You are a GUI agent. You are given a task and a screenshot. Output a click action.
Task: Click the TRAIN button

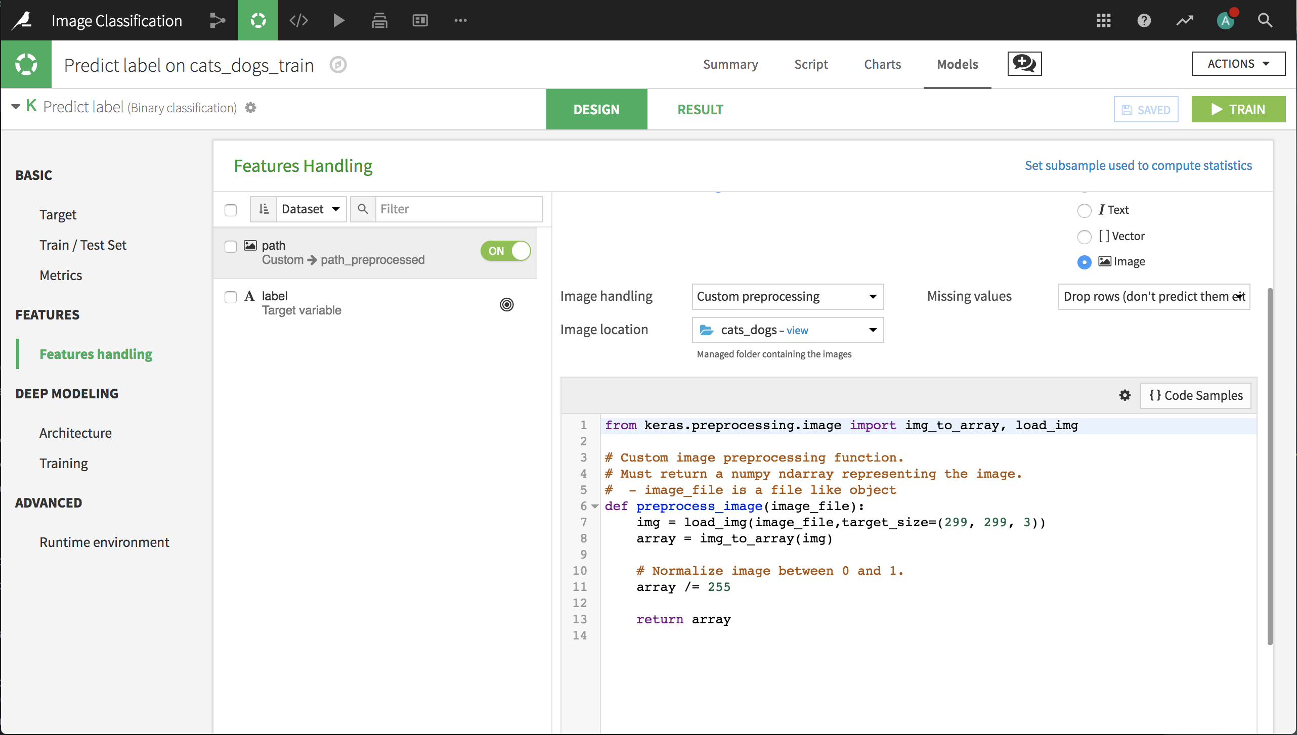pos(1238,109)
